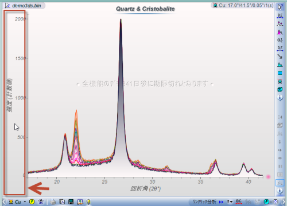Image resolution: width=287 pixels, height=206 pixels.
Task: Select the pointer help cursor tool
Action: point(280,7)
